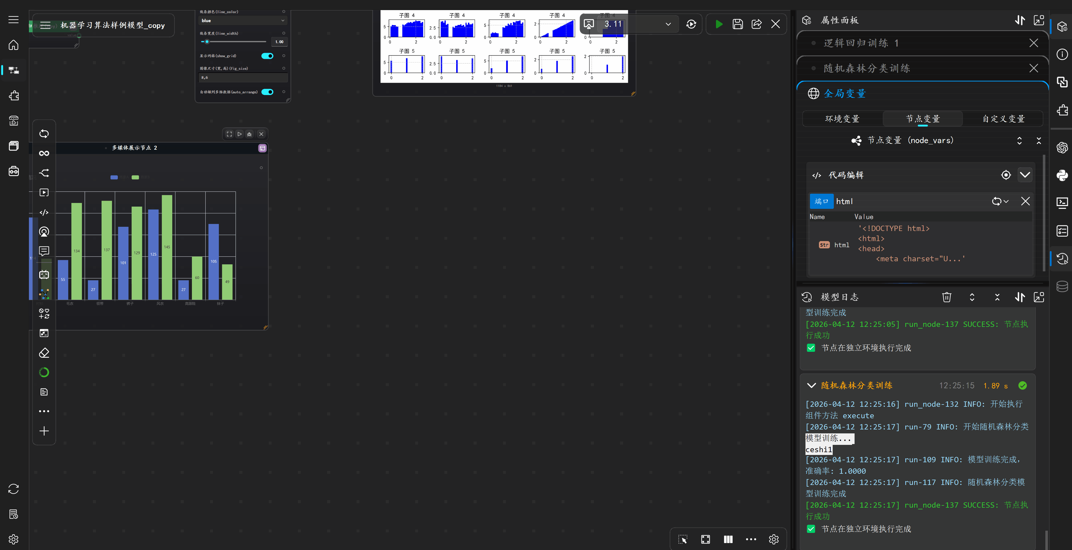Click the refresh sync icon at bottom-left sidebar
This screenshot has width=1072, height=550.
point(14,489)
